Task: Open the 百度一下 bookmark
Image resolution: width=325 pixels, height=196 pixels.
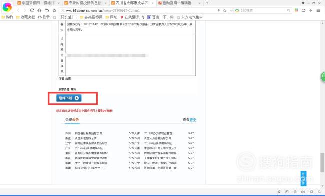Action: (161, 17)
